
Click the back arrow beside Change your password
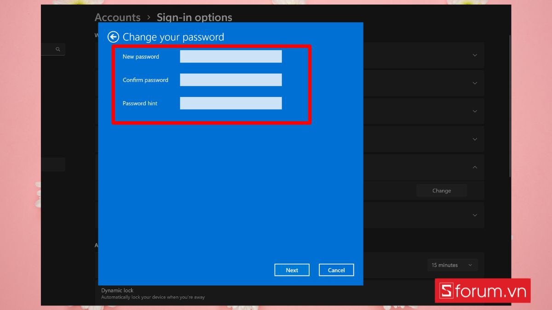pos(113,37)
